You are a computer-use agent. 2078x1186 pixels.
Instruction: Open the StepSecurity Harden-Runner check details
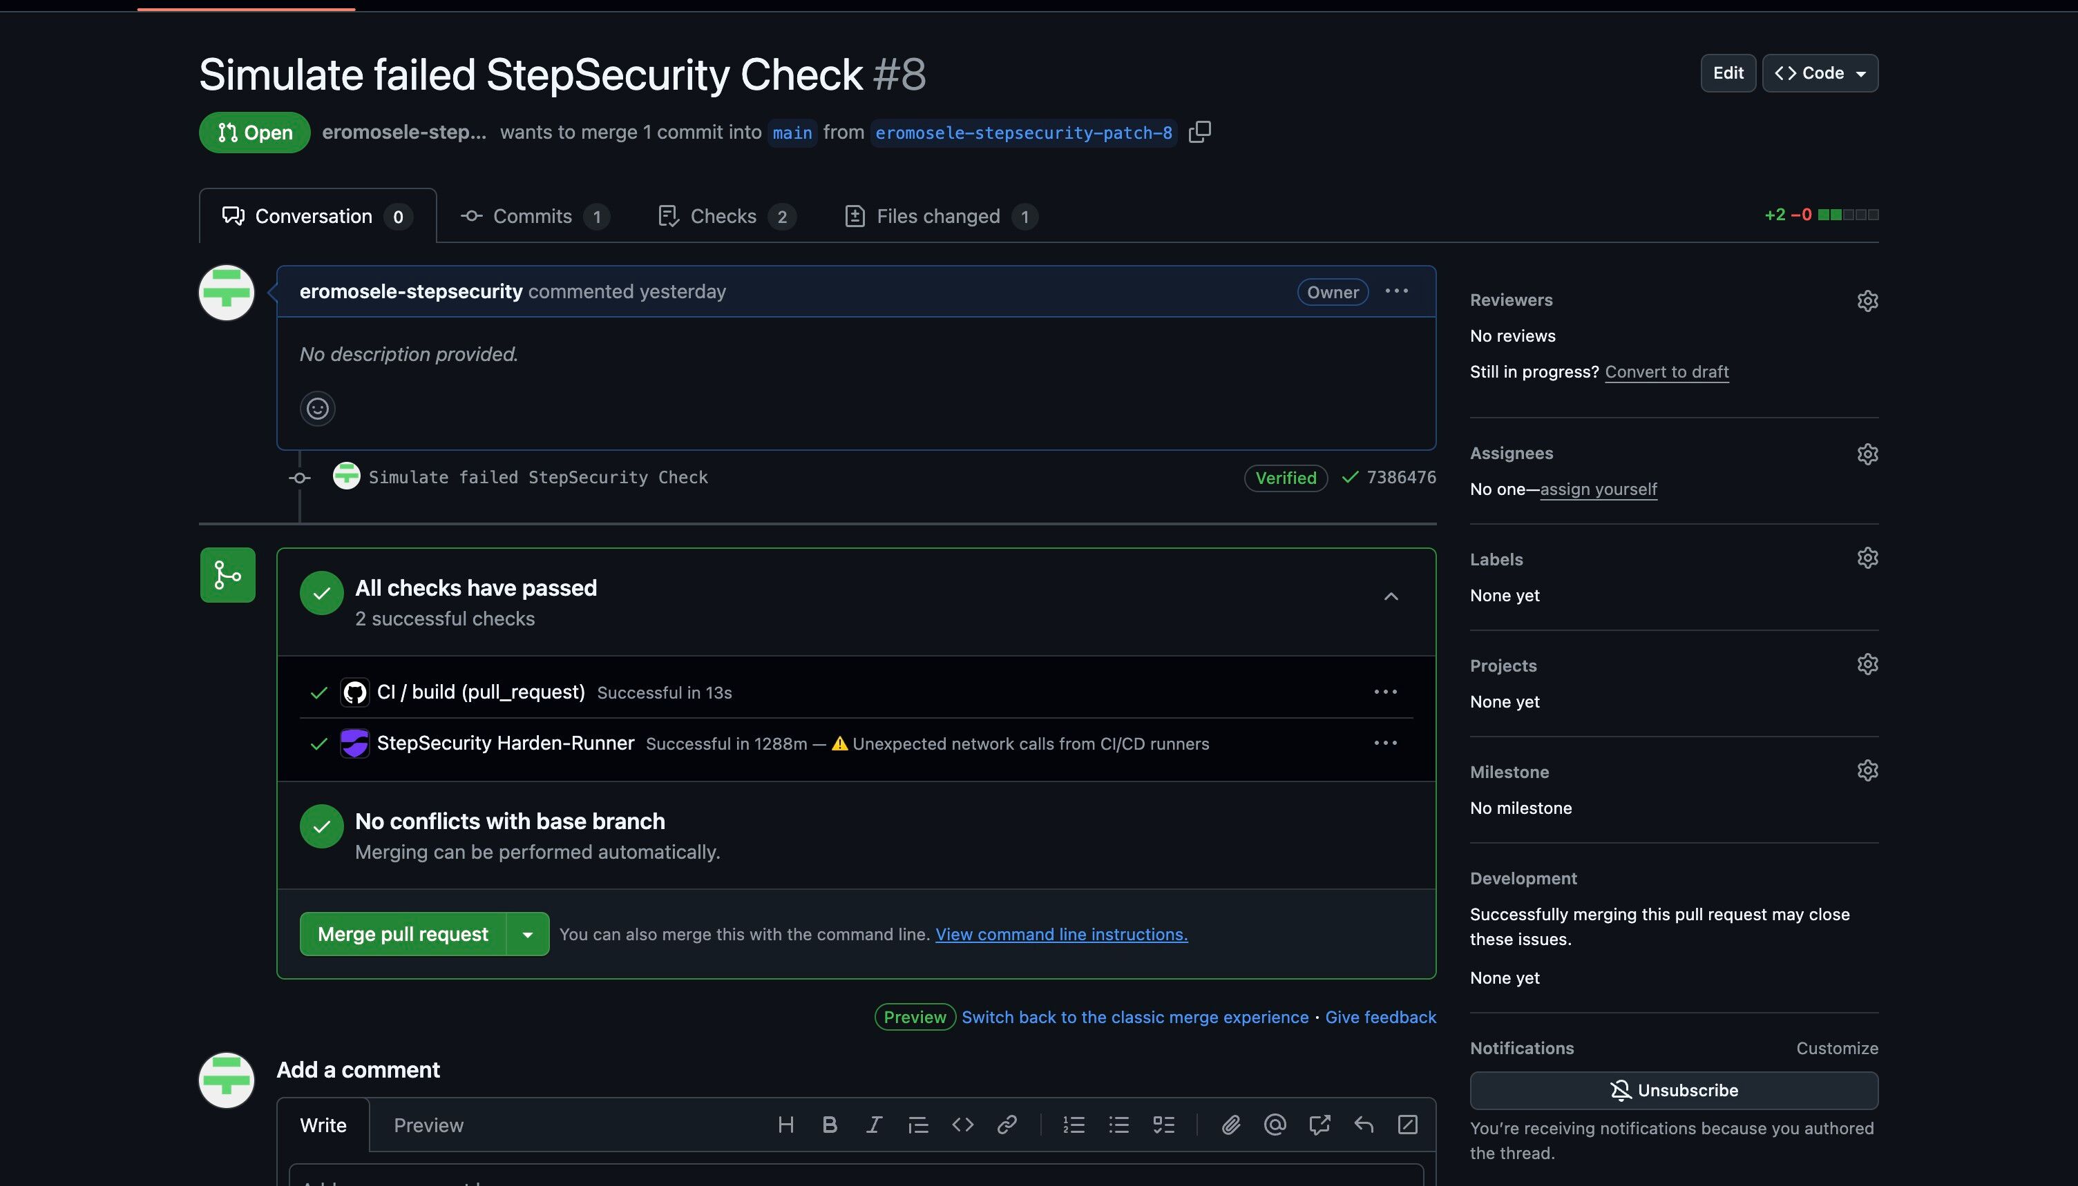coord(505,743)
